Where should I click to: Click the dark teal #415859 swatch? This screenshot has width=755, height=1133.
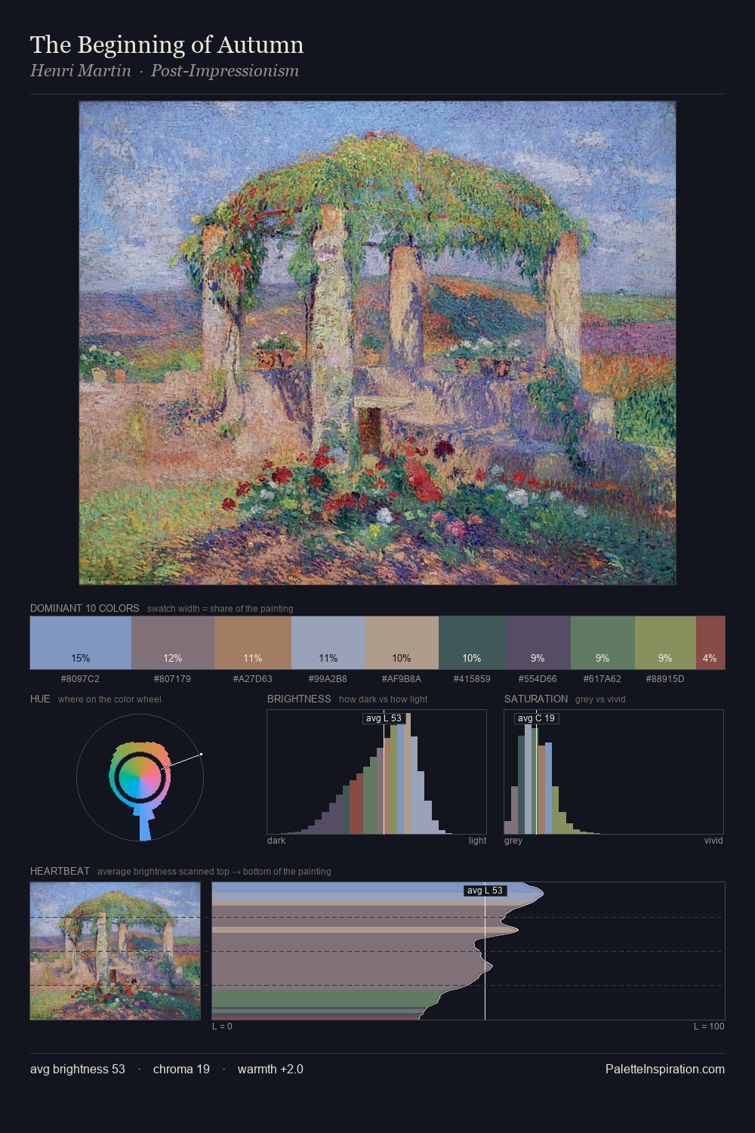(472, 643)
